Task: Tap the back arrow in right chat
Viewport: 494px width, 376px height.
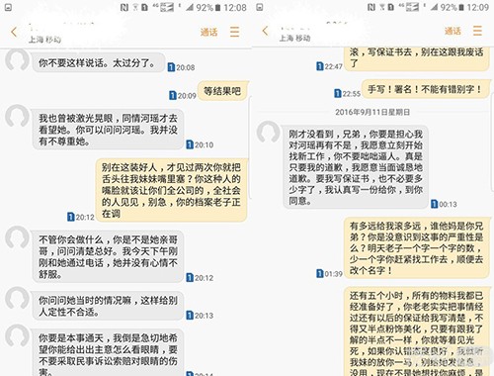Action: 265,31
